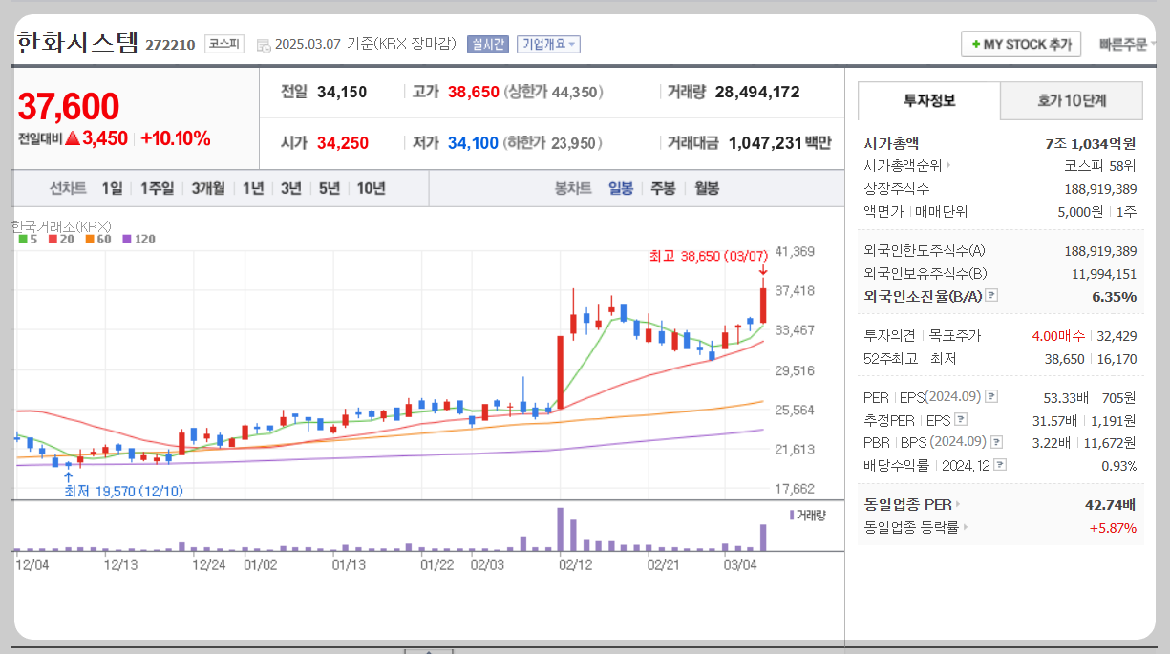
Task: Enable 실시간 real-time price updates
Action: (x=487, y=44)
